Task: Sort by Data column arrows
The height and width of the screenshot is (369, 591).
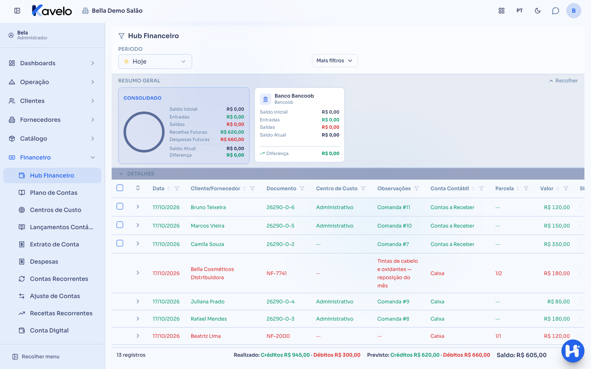Action: pyautogui.click(x=169, y=189)
